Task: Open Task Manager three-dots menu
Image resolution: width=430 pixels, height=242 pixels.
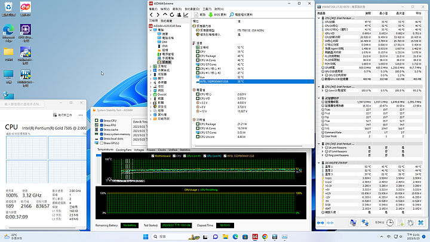Action: coord(81,115)
